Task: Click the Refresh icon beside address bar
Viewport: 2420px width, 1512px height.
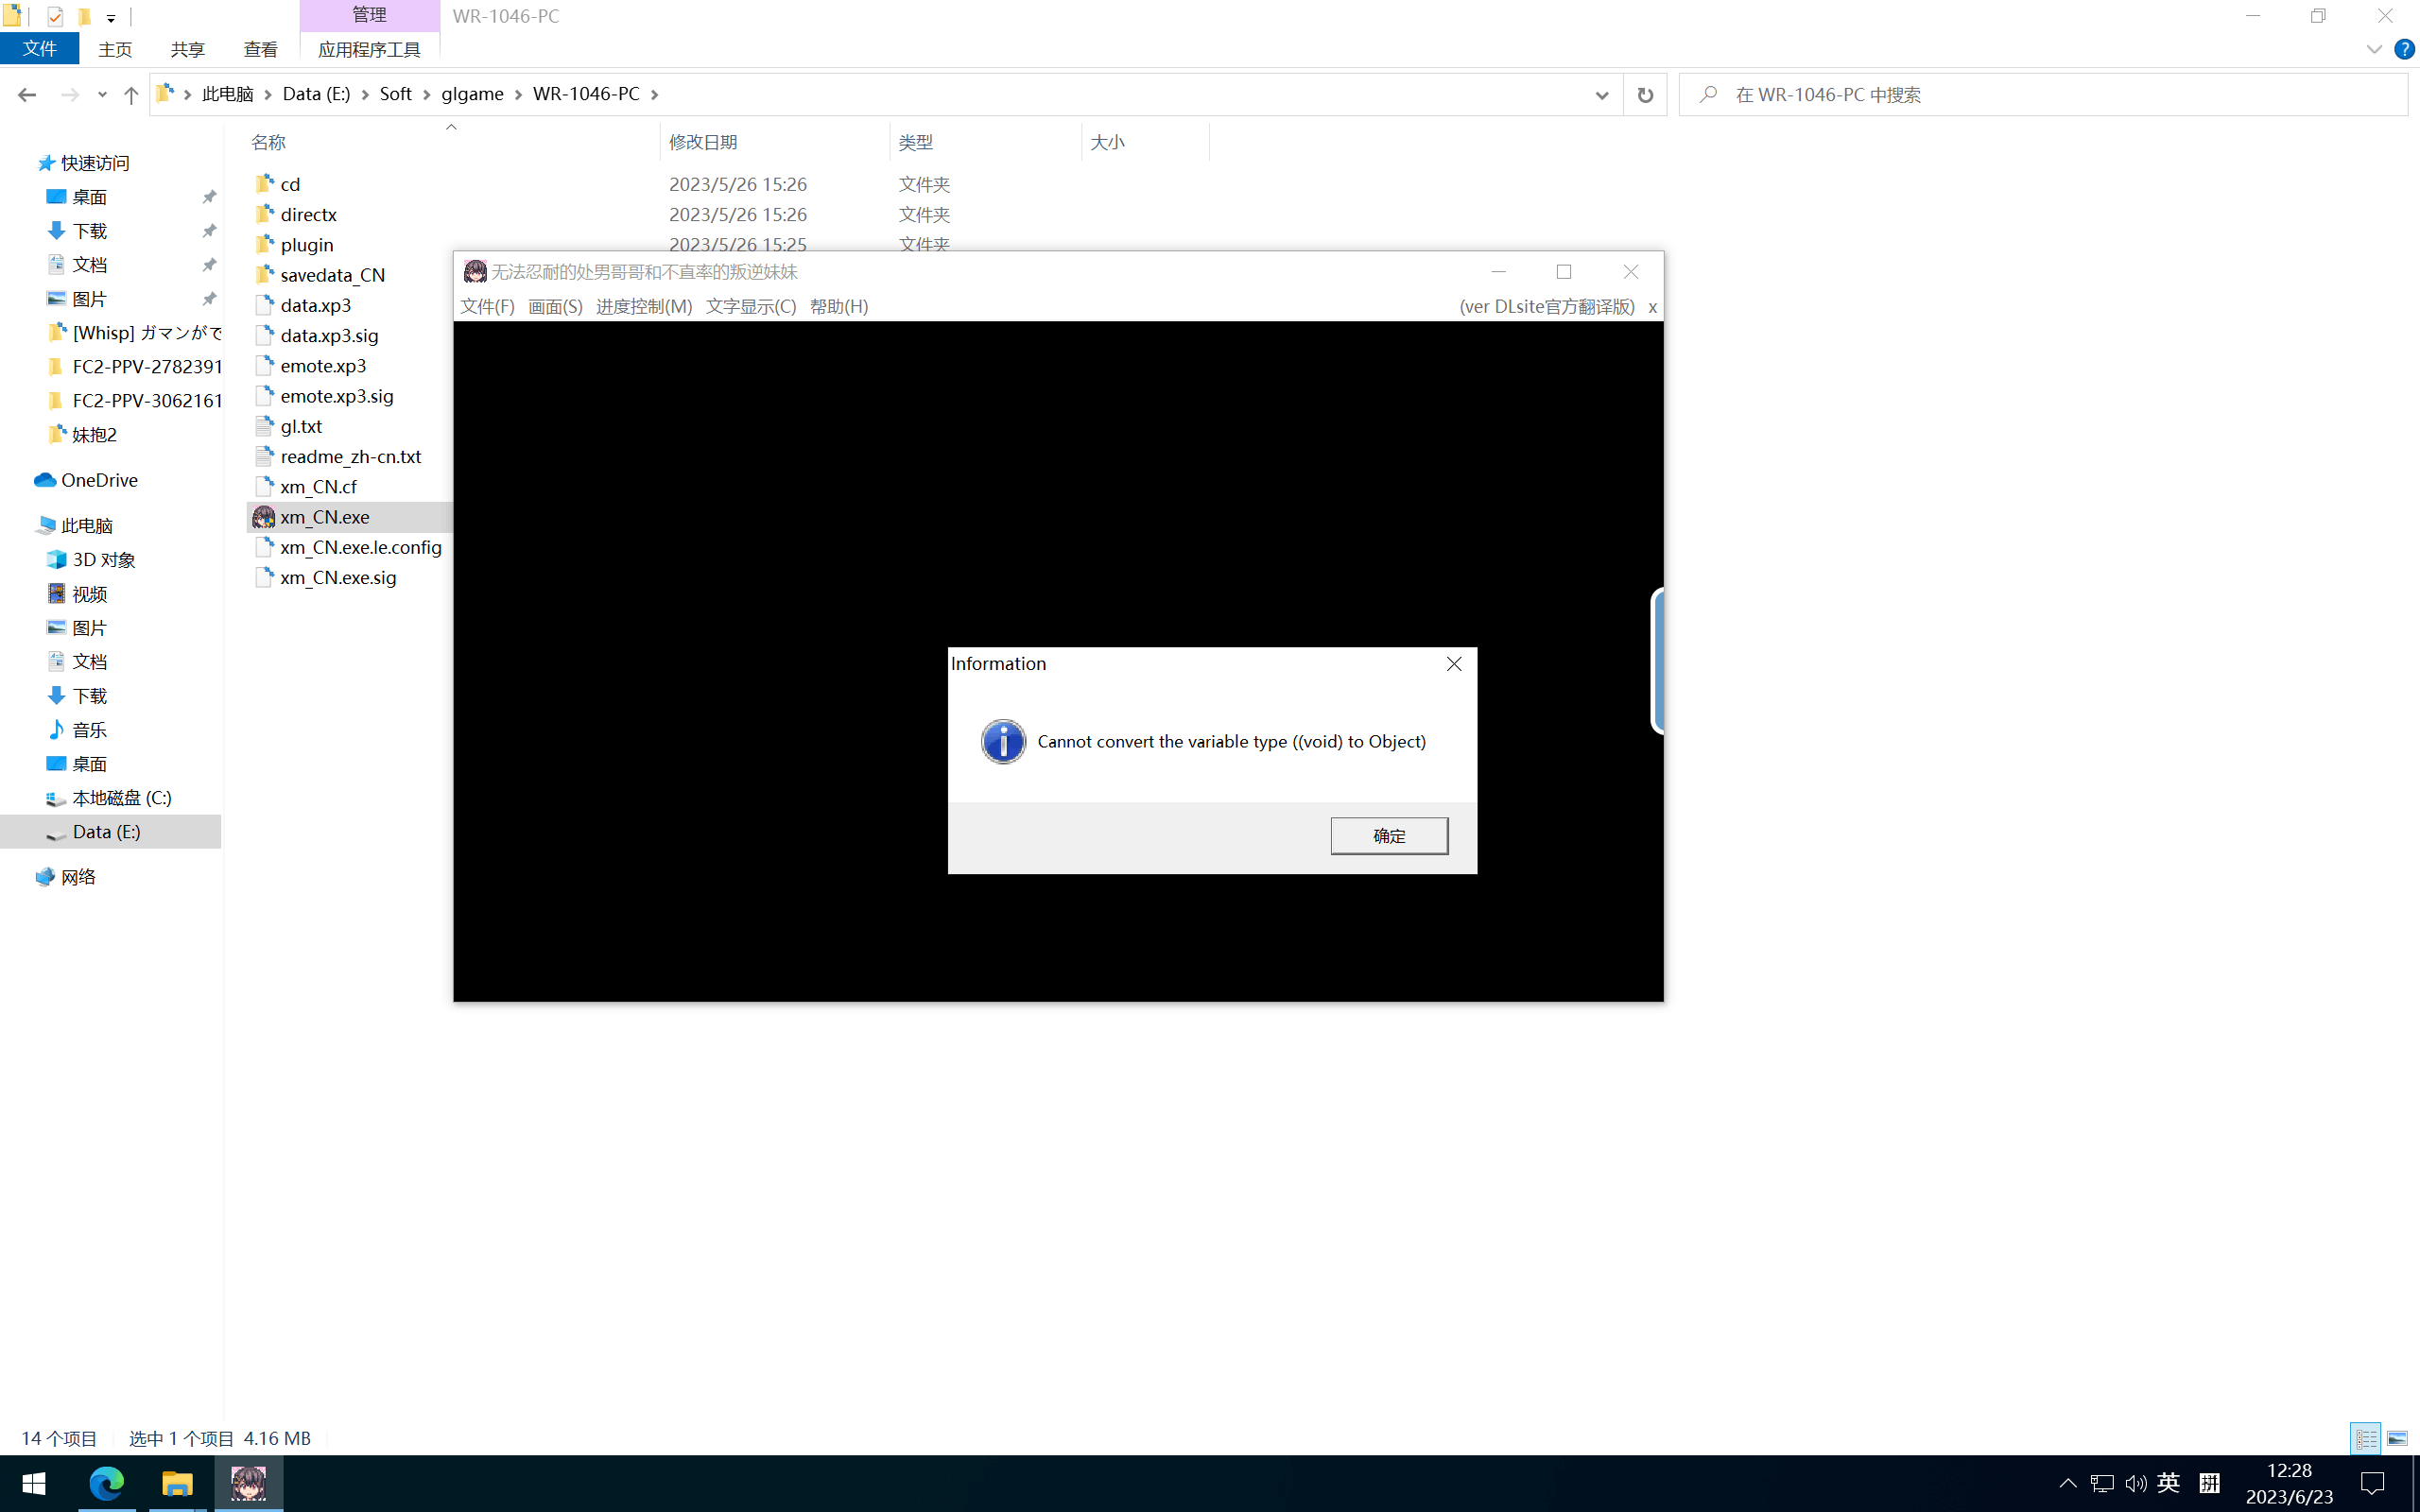Action: 1644,95
